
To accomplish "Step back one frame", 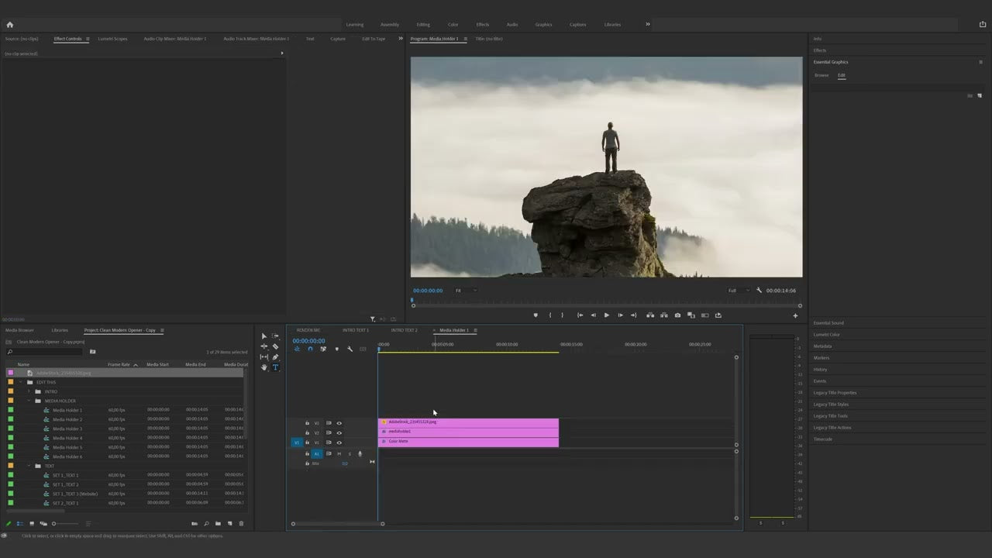I will 593,315.
